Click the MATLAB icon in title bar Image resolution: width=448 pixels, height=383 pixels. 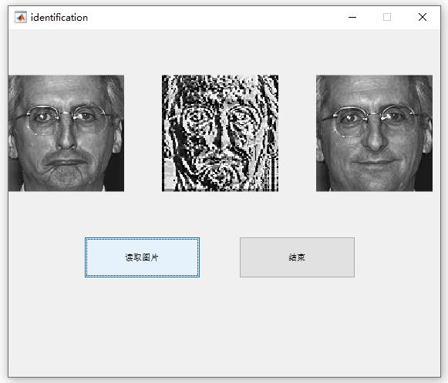21,17
